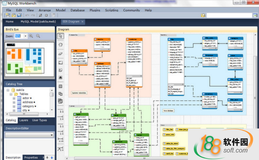Viewport: 259px width, 160px height.
Task: Select the eraser tool
Action: 61,53
